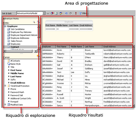Viewport: 137px width, 119px height.
Task: Click the gray Redo arrow icon
Action: click(71, 13)
